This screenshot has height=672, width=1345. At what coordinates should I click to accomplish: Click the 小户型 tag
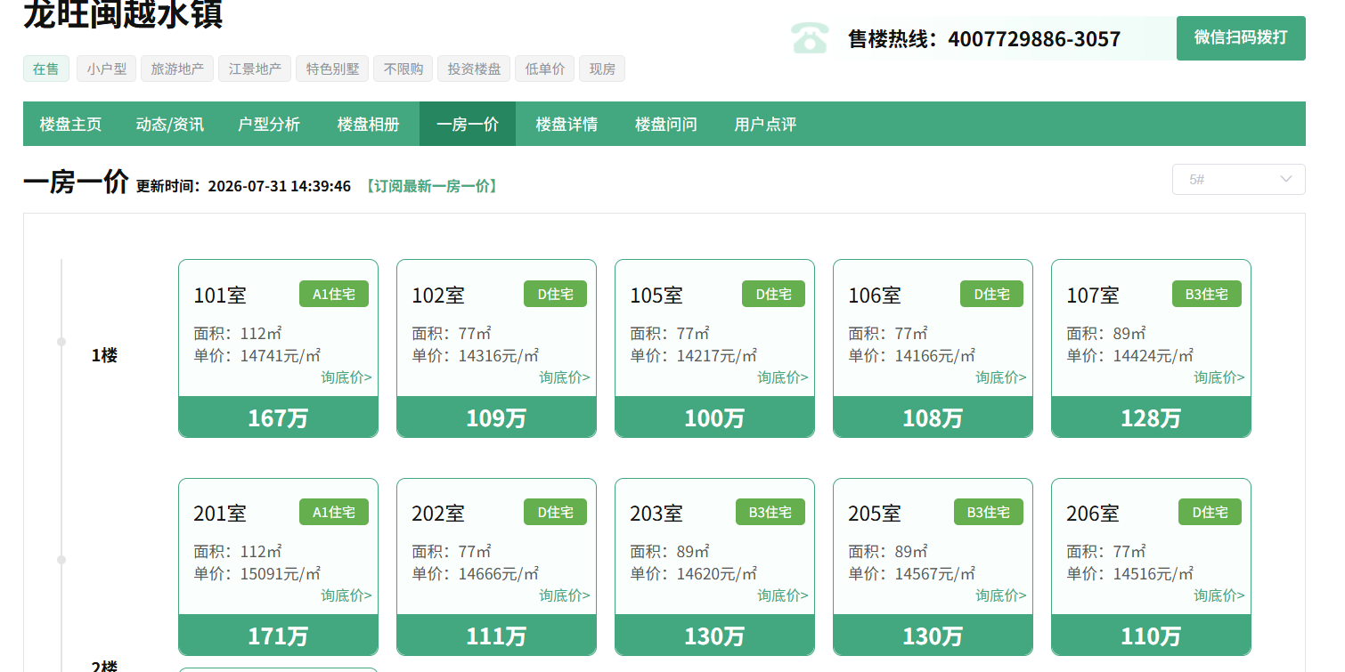[x=107, y=69]
